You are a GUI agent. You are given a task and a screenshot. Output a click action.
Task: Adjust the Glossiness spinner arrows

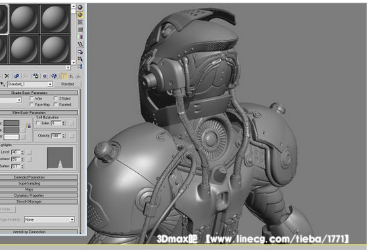tap(22, 159)
